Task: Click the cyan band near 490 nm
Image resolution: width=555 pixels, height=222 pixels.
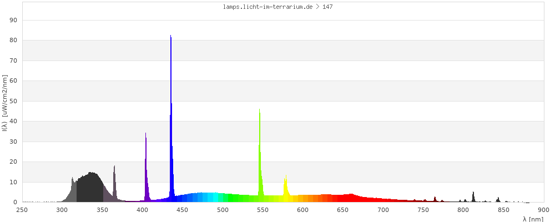Action: [x=215, y=197]
